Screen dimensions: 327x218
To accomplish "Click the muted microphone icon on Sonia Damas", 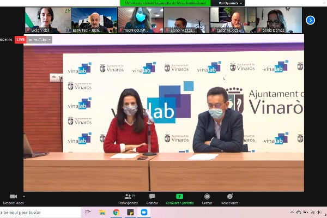I will (x=259, y=31).
